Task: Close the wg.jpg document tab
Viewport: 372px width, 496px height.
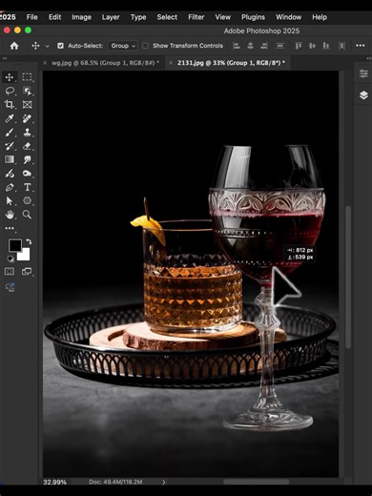Action: pos(45,63)
